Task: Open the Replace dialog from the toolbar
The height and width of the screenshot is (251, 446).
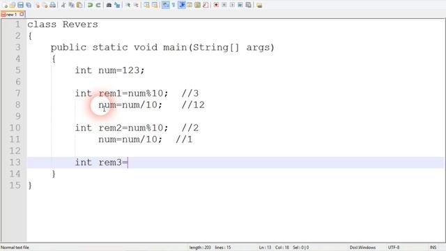Action: point(117,5)
